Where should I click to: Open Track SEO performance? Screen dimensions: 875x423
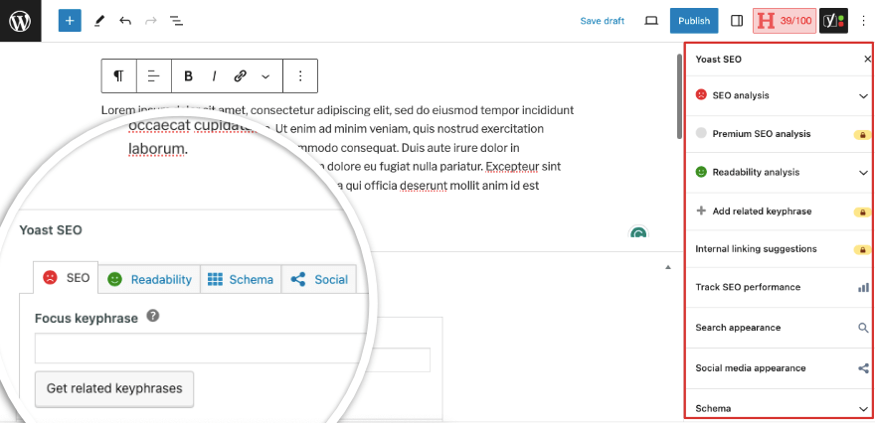(780, 287)
